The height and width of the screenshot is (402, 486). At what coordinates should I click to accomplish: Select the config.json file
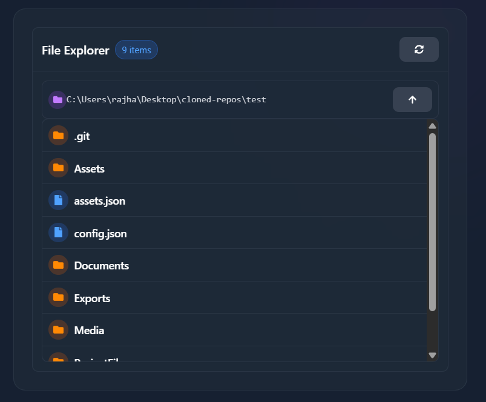[100, 233]
